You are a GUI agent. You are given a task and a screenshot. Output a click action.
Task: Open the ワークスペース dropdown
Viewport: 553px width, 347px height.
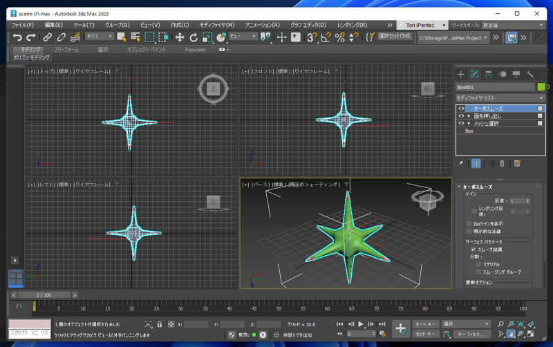click(x=513, y=25)
